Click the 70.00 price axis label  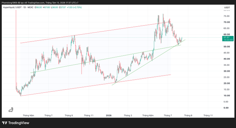coord(227,22)
